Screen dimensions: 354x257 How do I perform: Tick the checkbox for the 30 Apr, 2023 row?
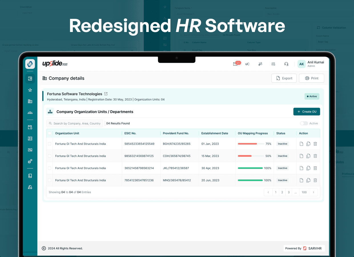[50, 168]
